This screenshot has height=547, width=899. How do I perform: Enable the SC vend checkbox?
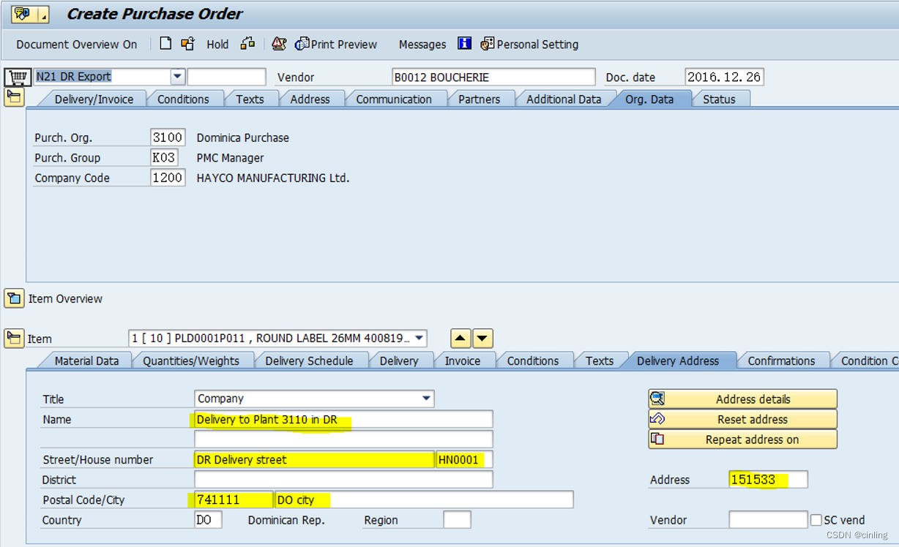click(x=816, y=520)
